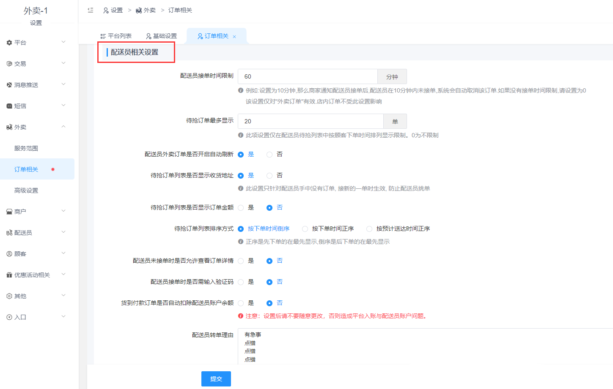
Task: Click the 平台 gear icon in the sidebar
Action: click(9, 43)
